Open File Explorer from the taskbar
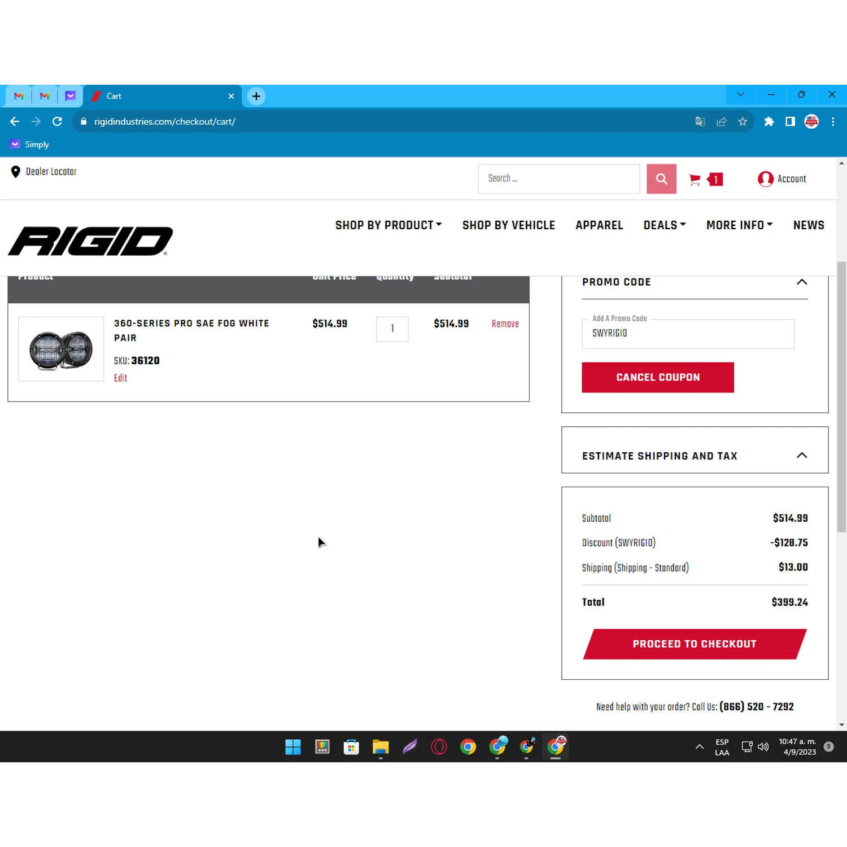 point(381,746)
